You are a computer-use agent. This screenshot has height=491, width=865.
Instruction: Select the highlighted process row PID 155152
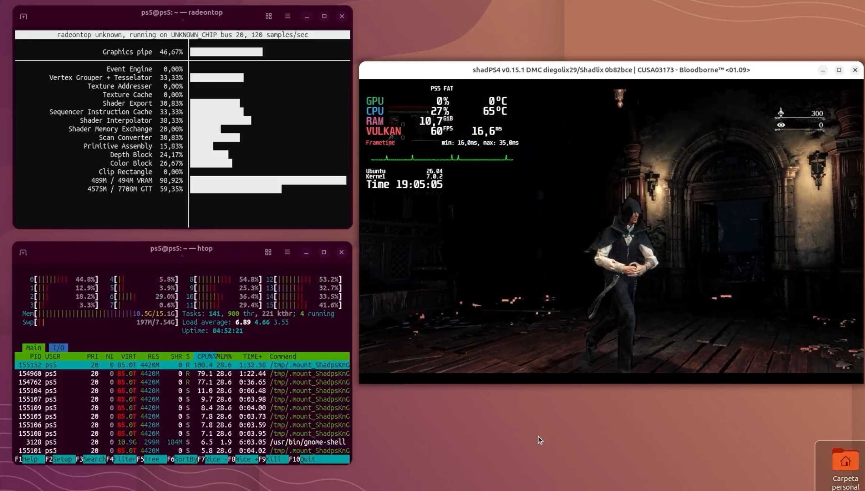click(x=182, y=365)
